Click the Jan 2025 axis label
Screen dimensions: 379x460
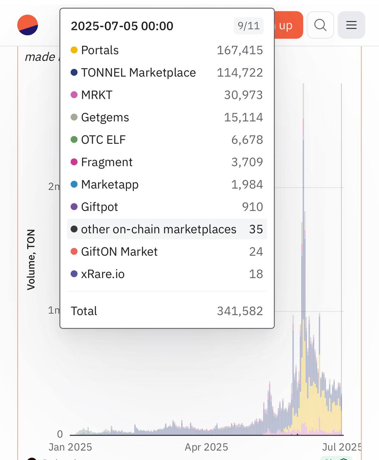(70, 447)
